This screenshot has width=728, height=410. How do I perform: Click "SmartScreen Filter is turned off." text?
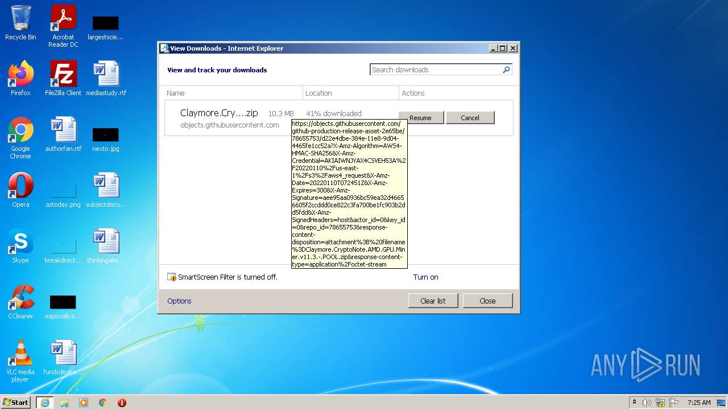coord(227,277)
